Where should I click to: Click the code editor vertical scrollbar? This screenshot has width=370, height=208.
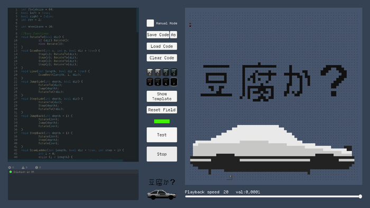tap(137, 20)
